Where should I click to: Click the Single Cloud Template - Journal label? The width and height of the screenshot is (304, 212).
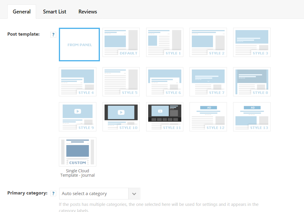[78, 173]
